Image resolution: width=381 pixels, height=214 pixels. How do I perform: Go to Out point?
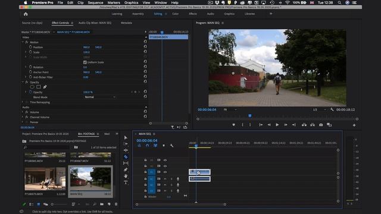click(x=293, y=125)
